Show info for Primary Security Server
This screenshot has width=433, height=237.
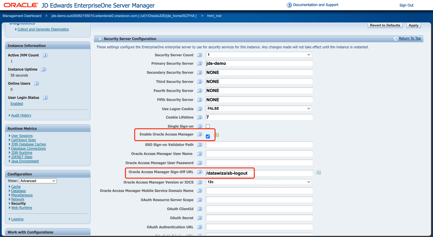click(x=200, y=63)
